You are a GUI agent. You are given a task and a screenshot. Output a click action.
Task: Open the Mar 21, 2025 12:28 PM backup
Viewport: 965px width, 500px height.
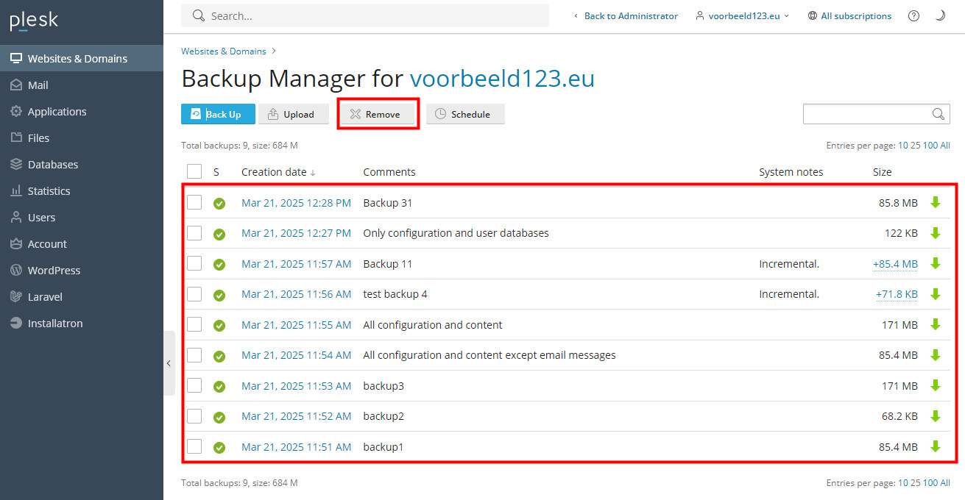point(296,202)
